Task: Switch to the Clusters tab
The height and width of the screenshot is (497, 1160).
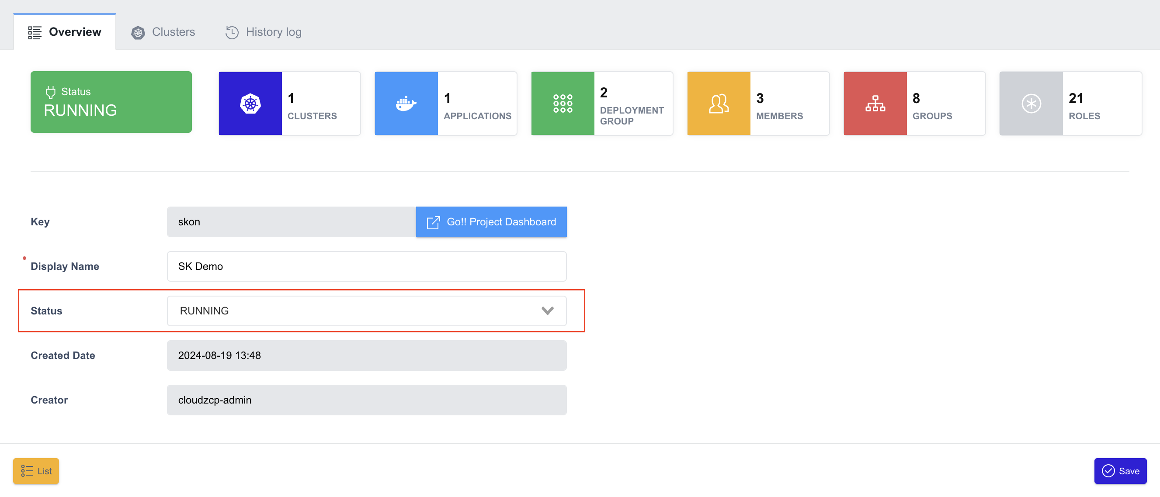Action: (x=163, y=32)
